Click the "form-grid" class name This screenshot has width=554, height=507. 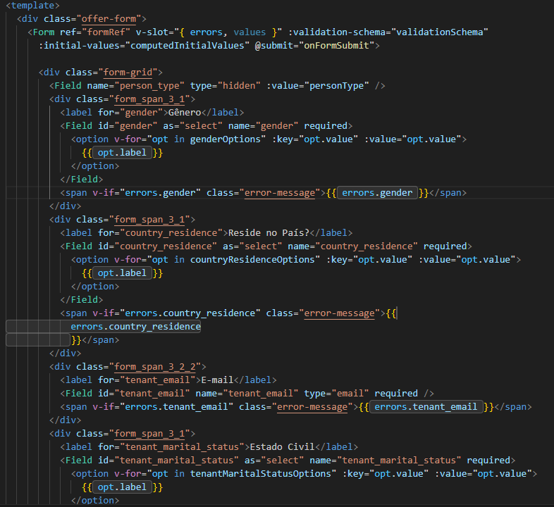(130, 73)
